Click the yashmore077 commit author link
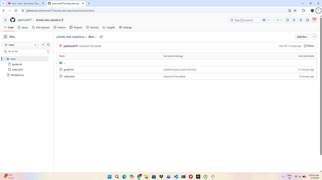Viewport: 322px width, 180px height. [x=71, y=46]
